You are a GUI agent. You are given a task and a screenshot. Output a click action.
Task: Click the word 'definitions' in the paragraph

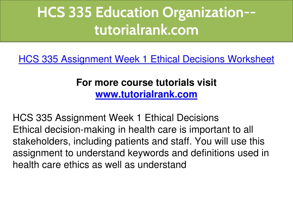(x=213, y=153)
